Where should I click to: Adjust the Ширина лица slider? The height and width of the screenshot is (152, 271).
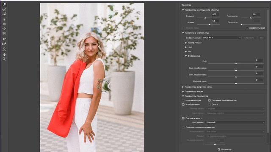click(x=236, y=84)
